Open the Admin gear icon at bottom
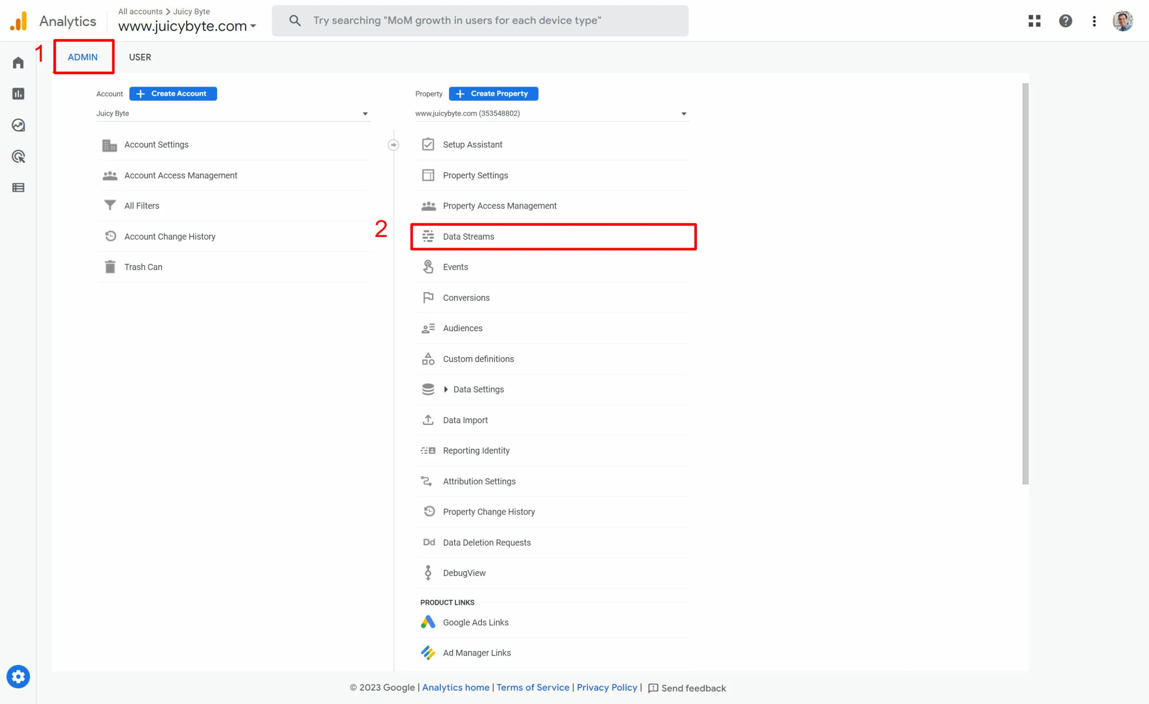 18,677
